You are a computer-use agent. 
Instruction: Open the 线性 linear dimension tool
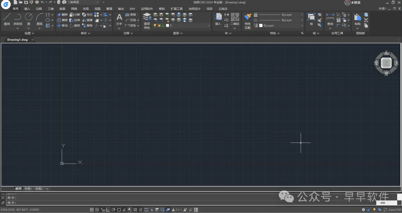(131, 26)
